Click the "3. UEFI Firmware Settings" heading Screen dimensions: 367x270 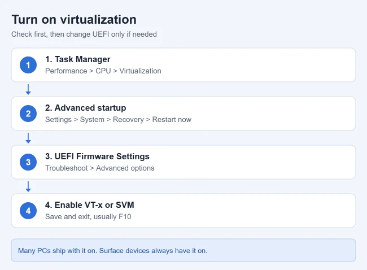pyautogui.click(x=97, y=156)
